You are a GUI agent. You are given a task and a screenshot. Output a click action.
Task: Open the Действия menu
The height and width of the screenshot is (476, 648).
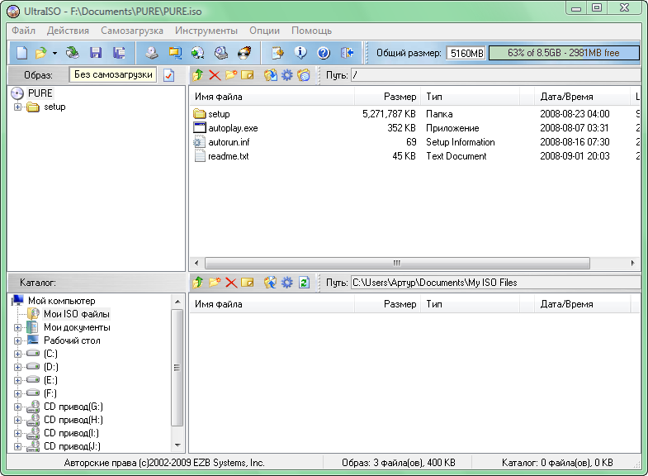click(x=68, y=31)
